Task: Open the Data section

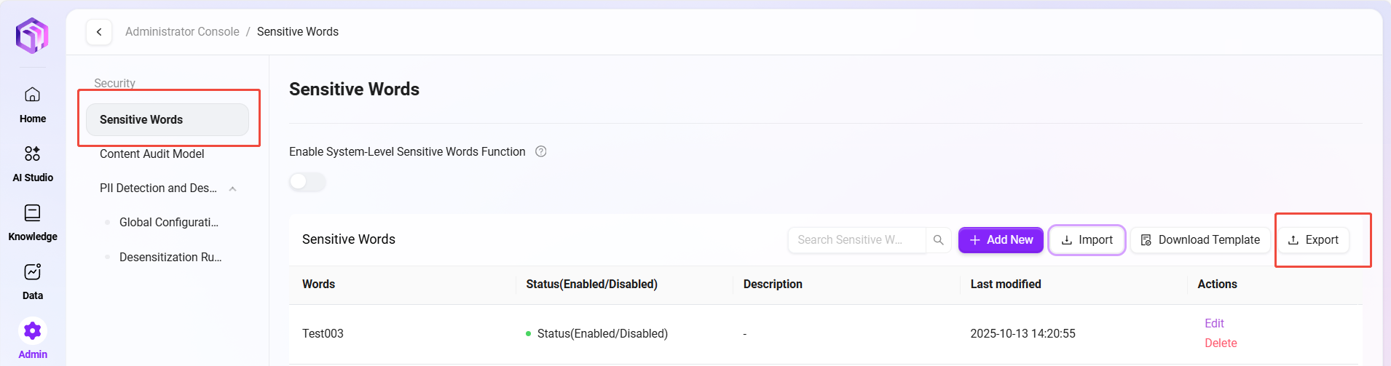Action: pyautogui.click(x=32, y=281)
